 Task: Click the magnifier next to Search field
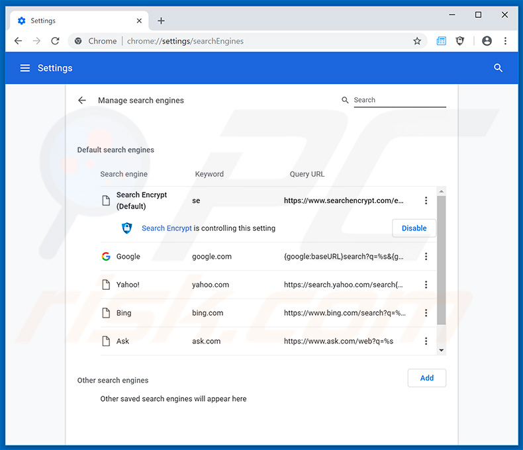345,100
